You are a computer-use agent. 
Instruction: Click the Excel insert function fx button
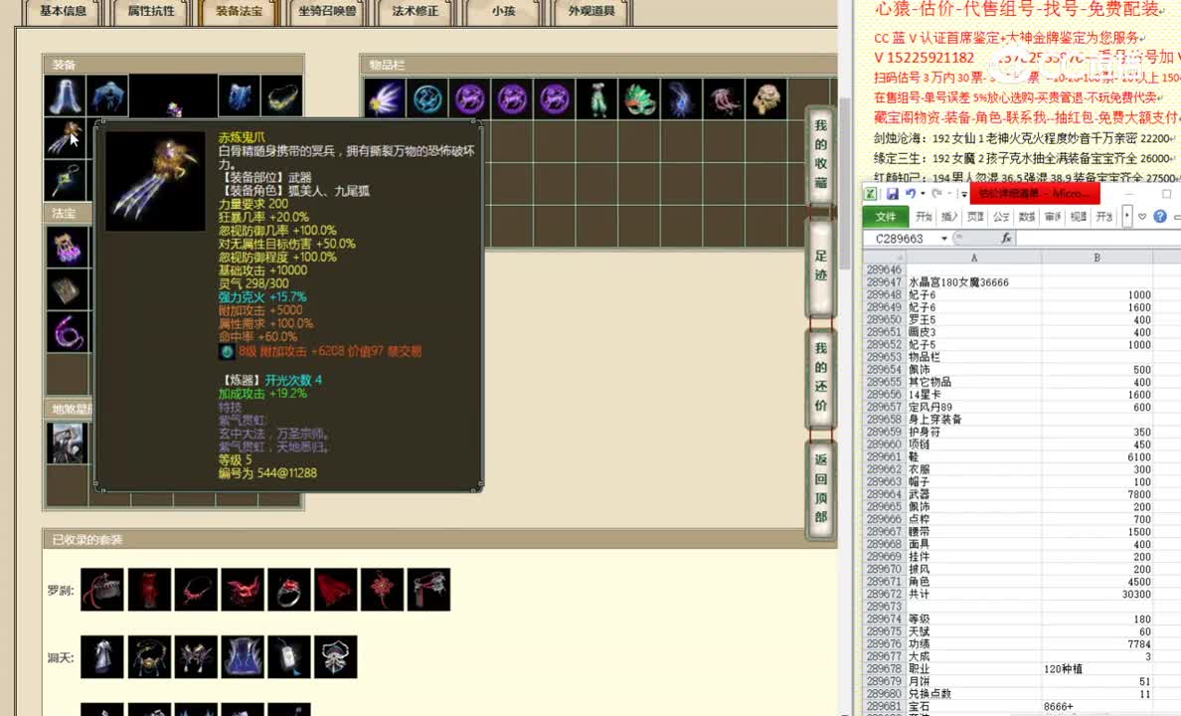(x=1005, y=238)
